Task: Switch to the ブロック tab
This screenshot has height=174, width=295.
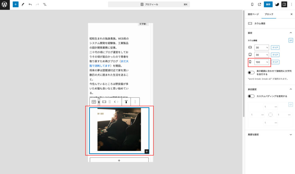Action: point(269,14)
